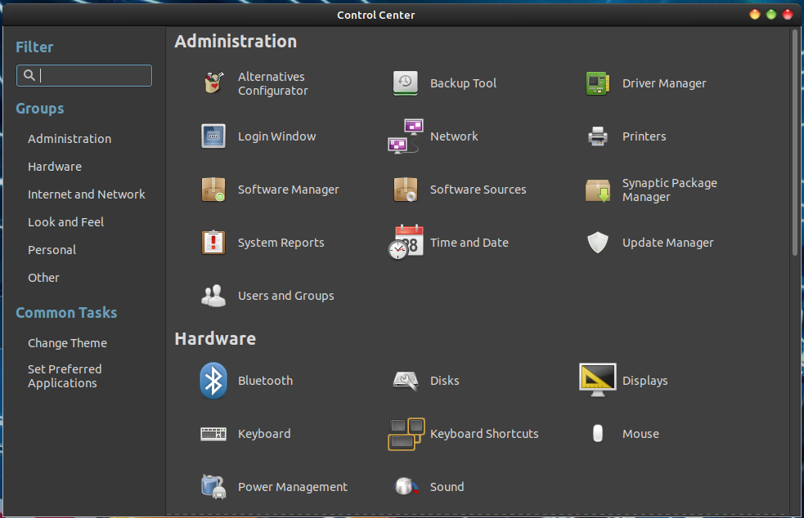Viewport: 804px width, 518px height.
Task: Open Set Preferred Applications
Action: (65, 376)
